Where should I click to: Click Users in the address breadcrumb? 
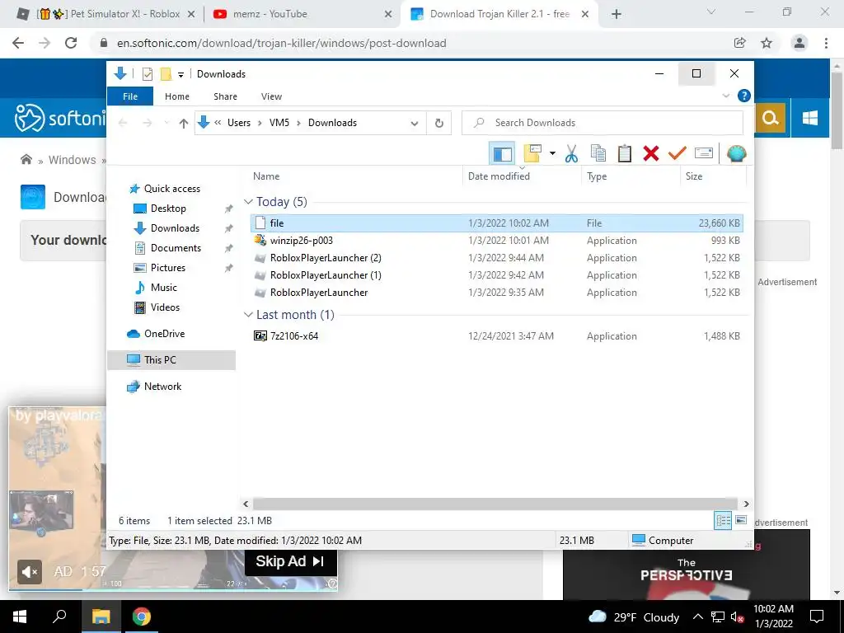[x=238, y=123]
